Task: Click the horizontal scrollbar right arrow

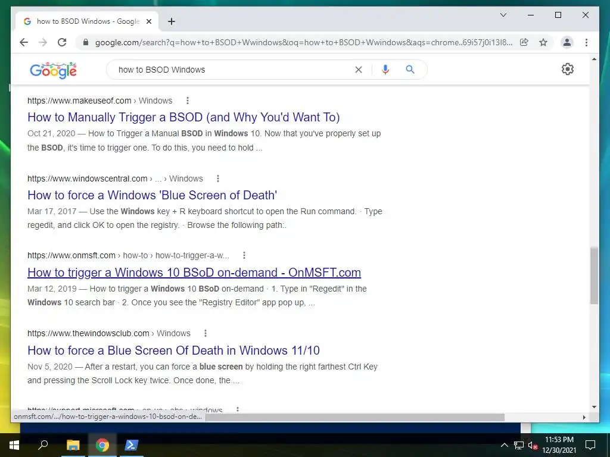Action: (x=584, y=417)
